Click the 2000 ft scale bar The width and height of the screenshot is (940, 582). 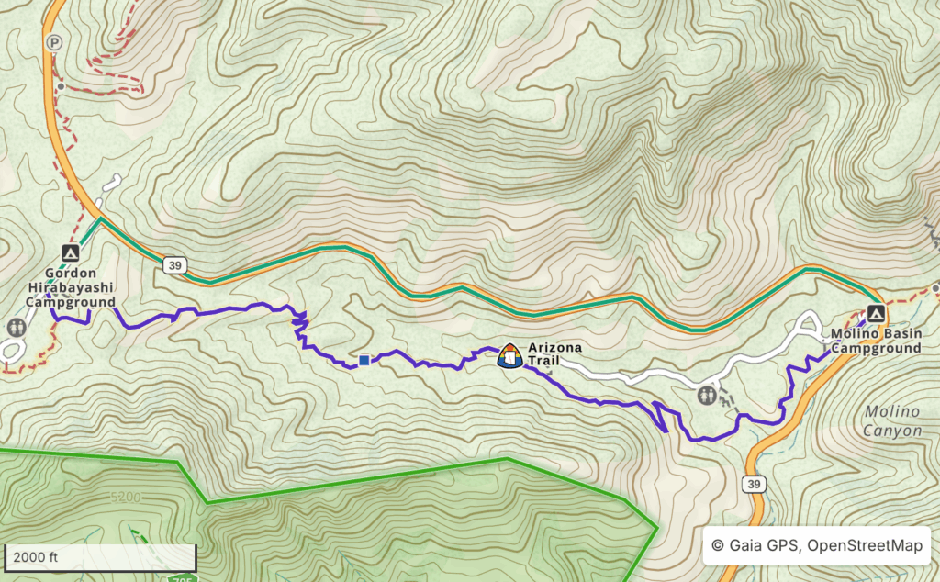pyautogui.click(x=100, y=558)
